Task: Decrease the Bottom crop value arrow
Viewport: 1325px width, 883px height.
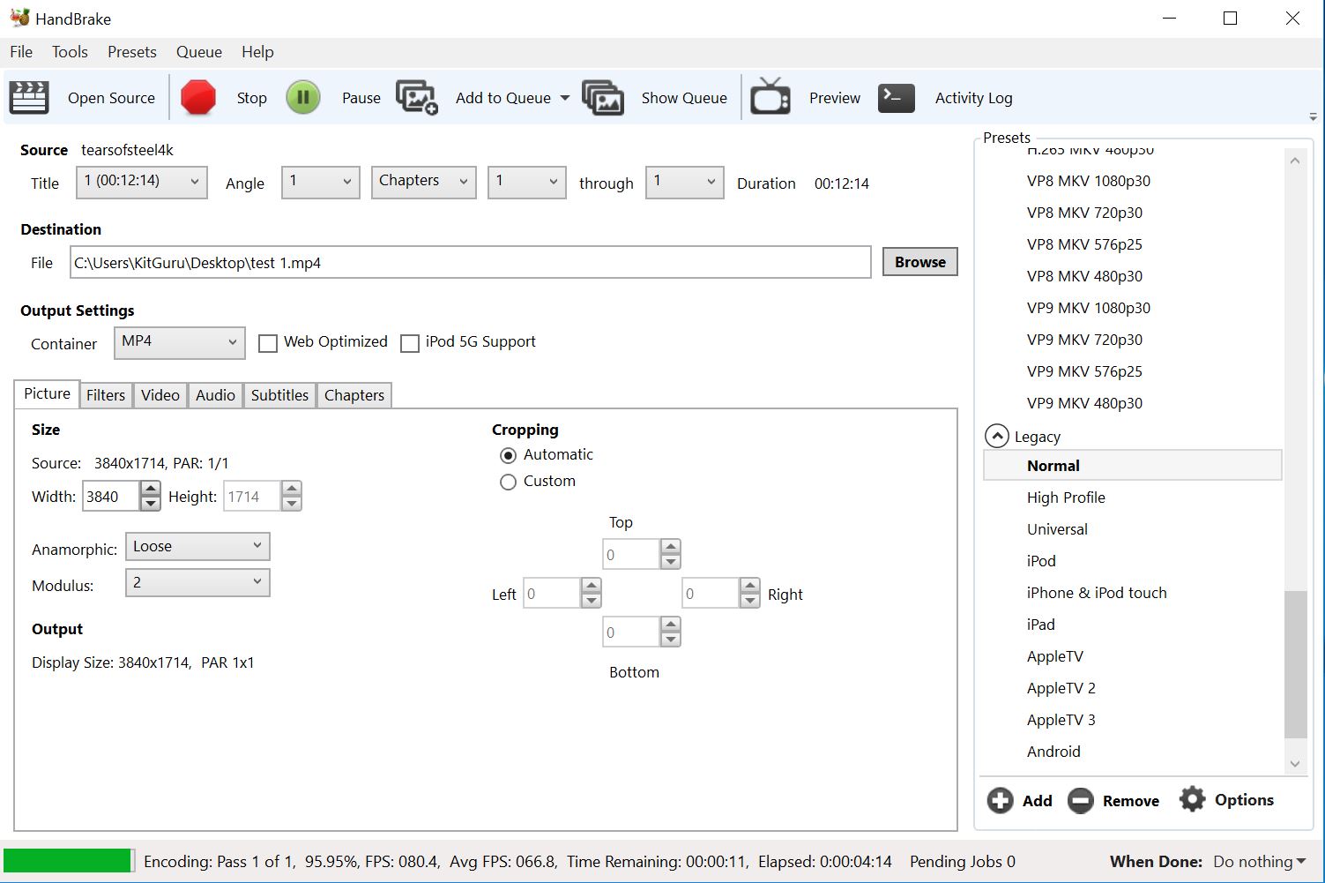Action: (671, 640)
